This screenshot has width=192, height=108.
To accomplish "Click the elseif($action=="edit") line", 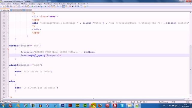I will point(25,65).
